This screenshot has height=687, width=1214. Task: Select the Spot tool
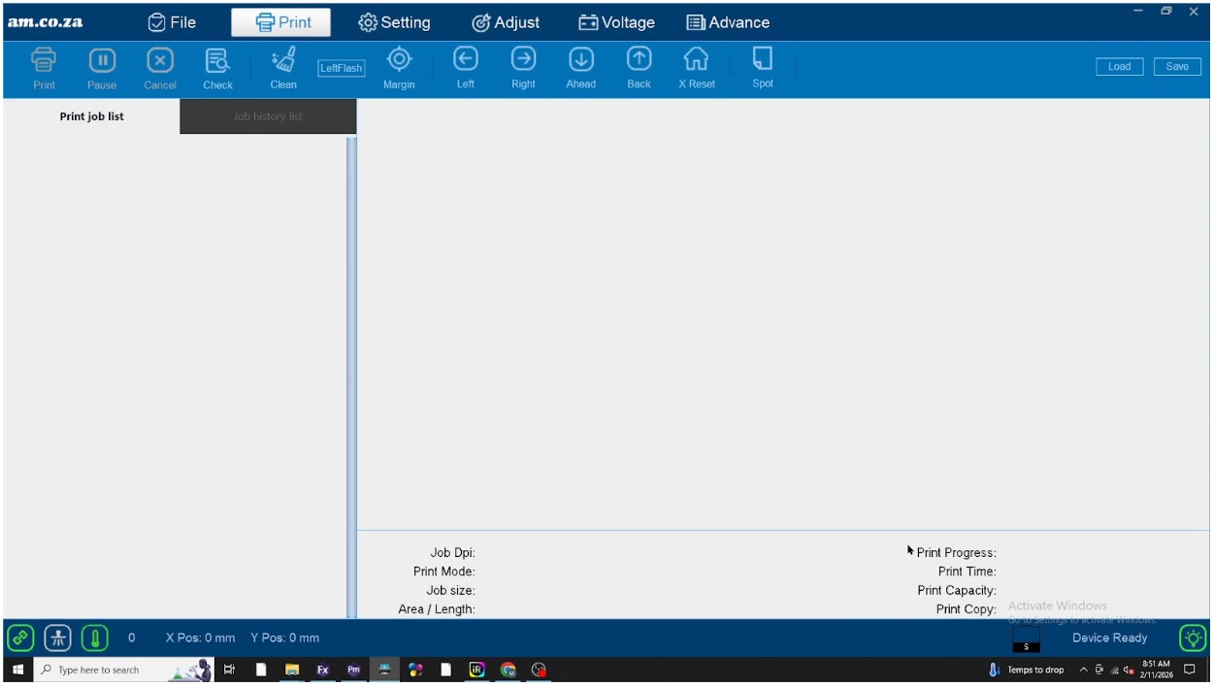(x=763, y=68)
